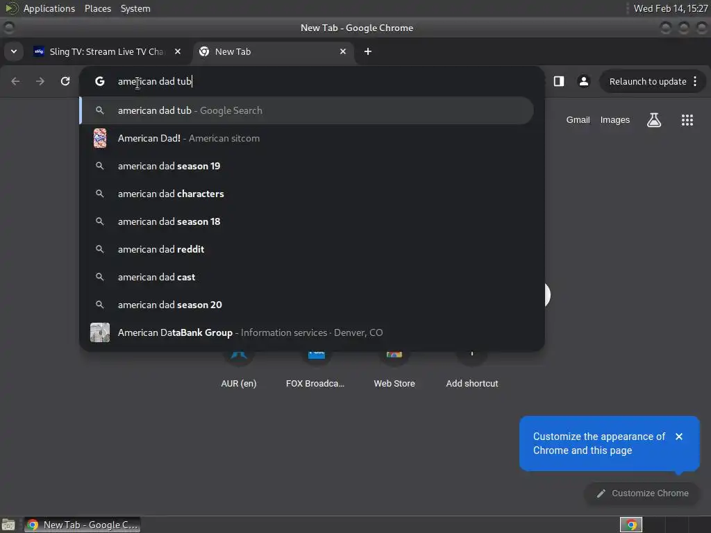This screenshot has height=533, width=711.
Task: Select 'american dad tub - Google Search' suggestion
Action: point(306,110)
